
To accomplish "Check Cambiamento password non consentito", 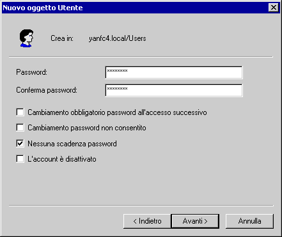I will [x=20, y=128].
